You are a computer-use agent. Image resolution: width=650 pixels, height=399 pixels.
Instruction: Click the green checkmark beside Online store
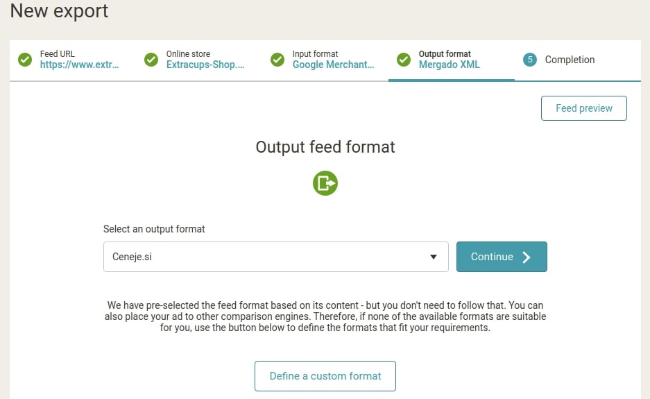[x=151, y=60]
